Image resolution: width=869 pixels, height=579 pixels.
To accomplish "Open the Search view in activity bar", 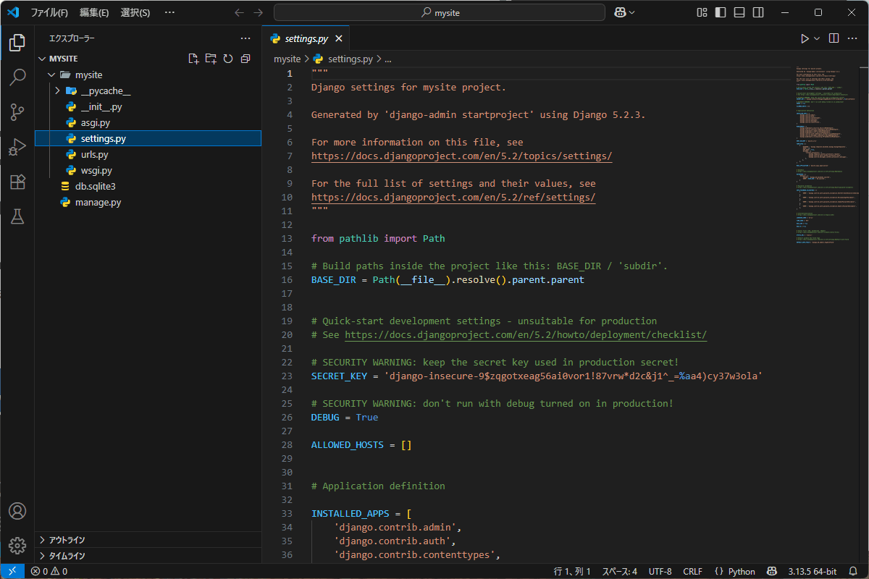I will 17,77.
